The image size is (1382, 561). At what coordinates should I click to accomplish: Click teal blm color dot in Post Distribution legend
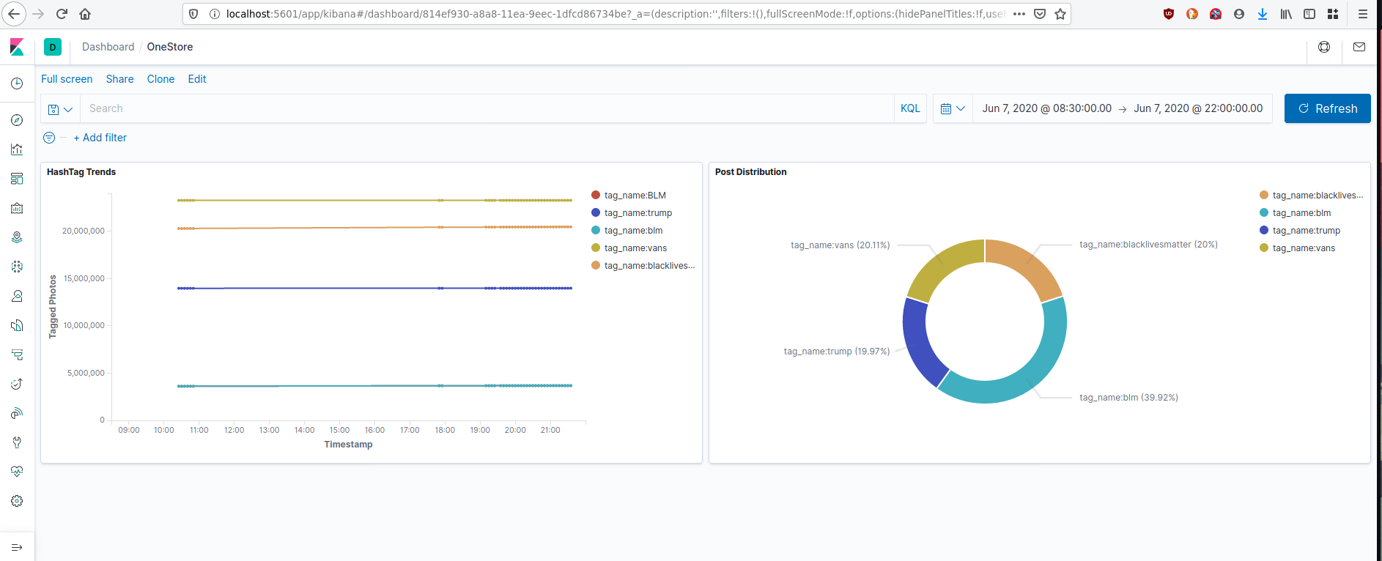(x=1264, y=213)
